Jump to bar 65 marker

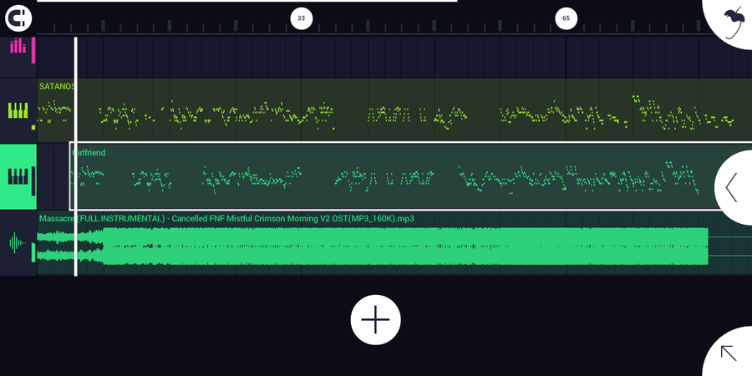point(566,18)
